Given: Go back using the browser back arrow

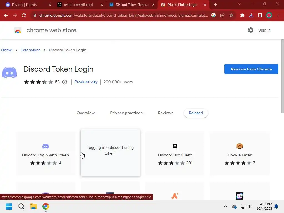Looking at the screenshot, I should [x=6, y=16].
